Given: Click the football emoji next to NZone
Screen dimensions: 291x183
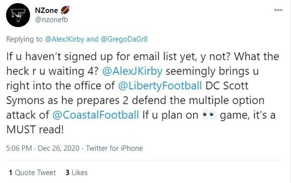Looking at the screenshot, I should click(x=65, y=10).
